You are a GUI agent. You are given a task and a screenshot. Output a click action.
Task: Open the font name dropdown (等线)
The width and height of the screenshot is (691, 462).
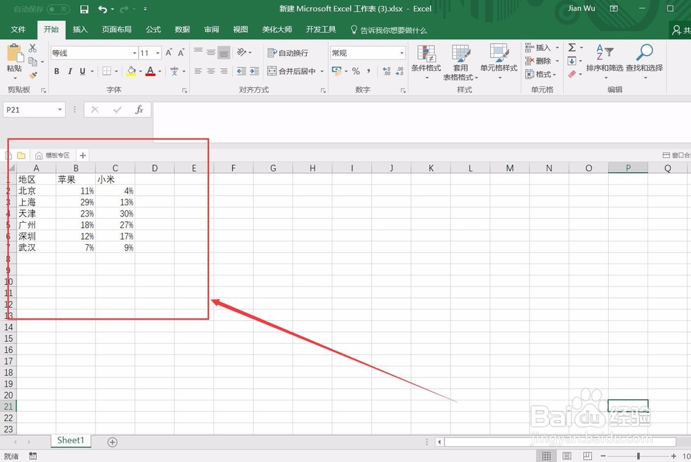click(135, 53)
